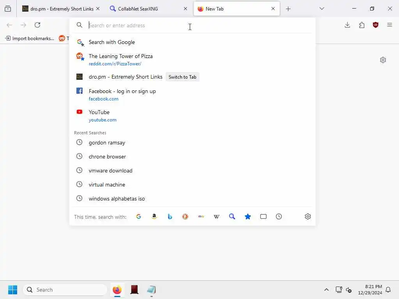Screen dimensions: 399x299
Task: Click Import bookmarks... in bookmarks toolbar
Action: (30, 39)
